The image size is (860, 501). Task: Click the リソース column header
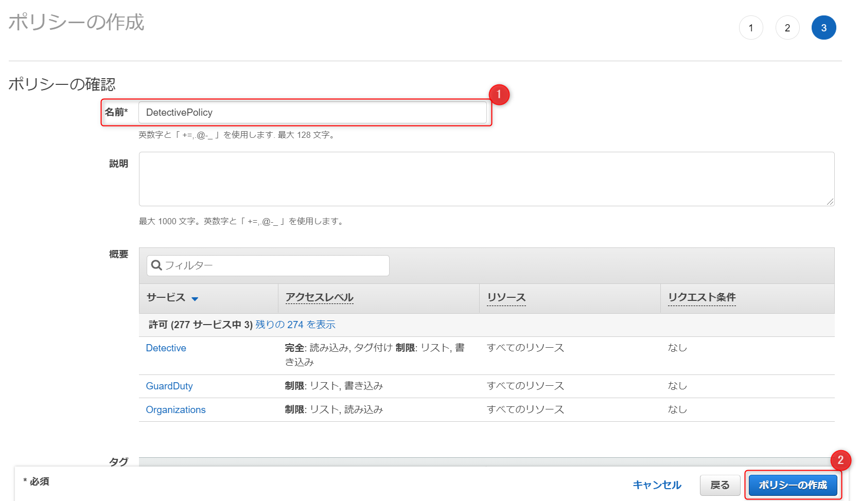pos(506,297)
